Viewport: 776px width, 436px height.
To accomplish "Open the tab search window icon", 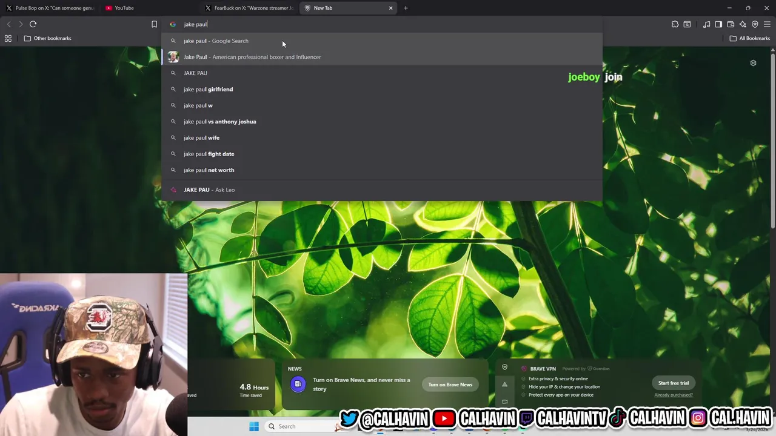I will 687,24.
